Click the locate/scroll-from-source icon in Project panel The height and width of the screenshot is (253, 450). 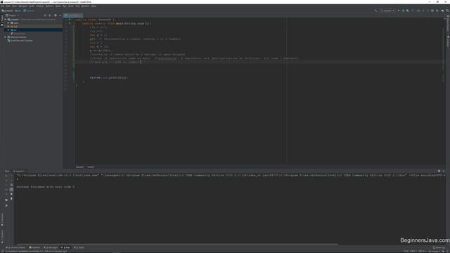[x=45, y=15]
